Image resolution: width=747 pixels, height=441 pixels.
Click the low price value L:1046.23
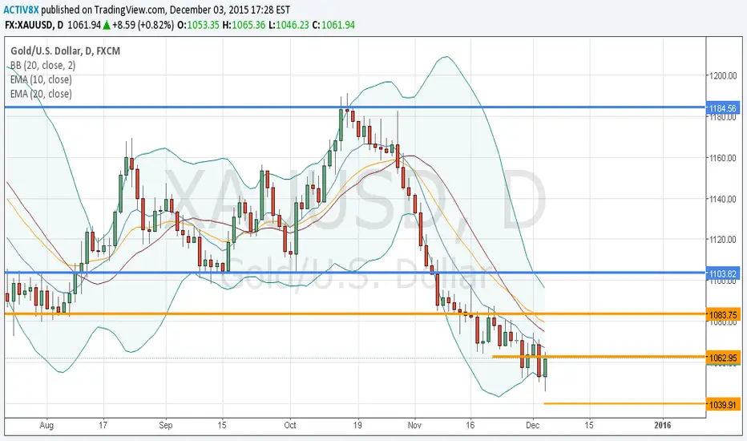click(289, 25)
